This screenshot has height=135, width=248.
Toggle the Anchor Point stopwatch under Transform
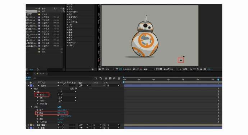pos(37,110)
